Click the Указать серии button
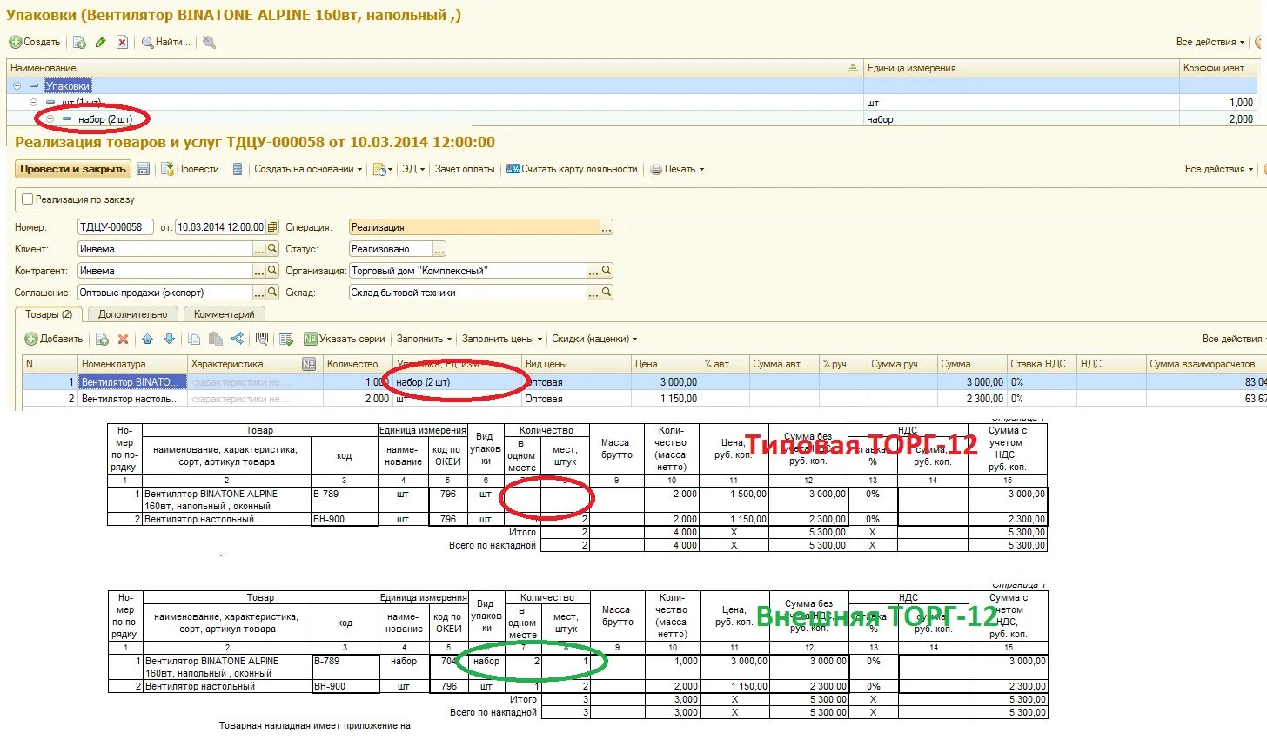 point(345,339)
